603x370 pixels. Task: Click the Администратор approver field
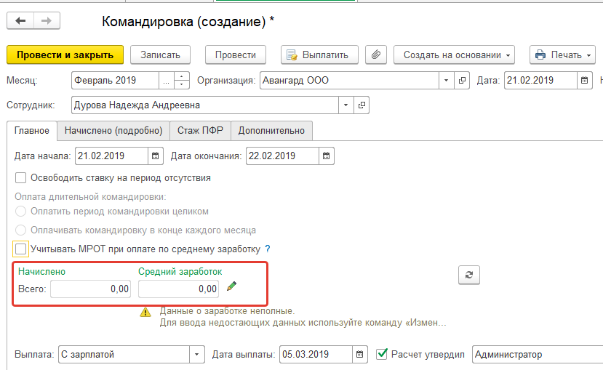[x=538, y=354]
